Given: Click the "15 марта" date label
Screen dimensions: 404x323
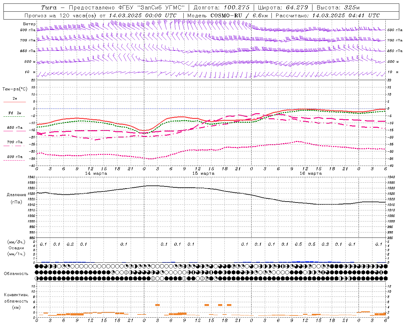Looking at the screenshot, I should click(203, 173).
